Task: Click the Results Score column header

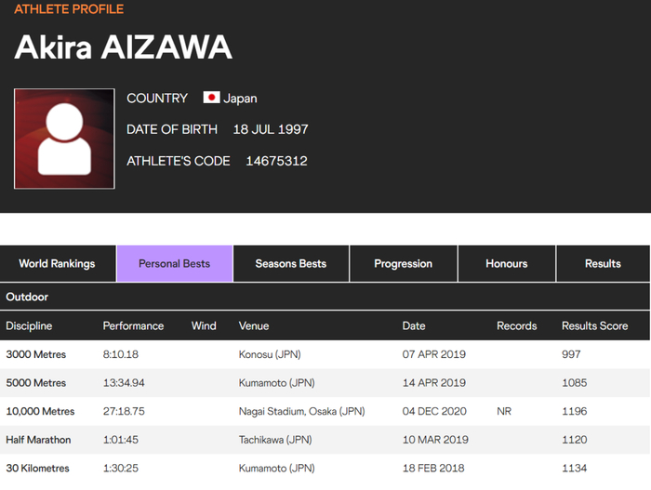Action: coord(594,326)
